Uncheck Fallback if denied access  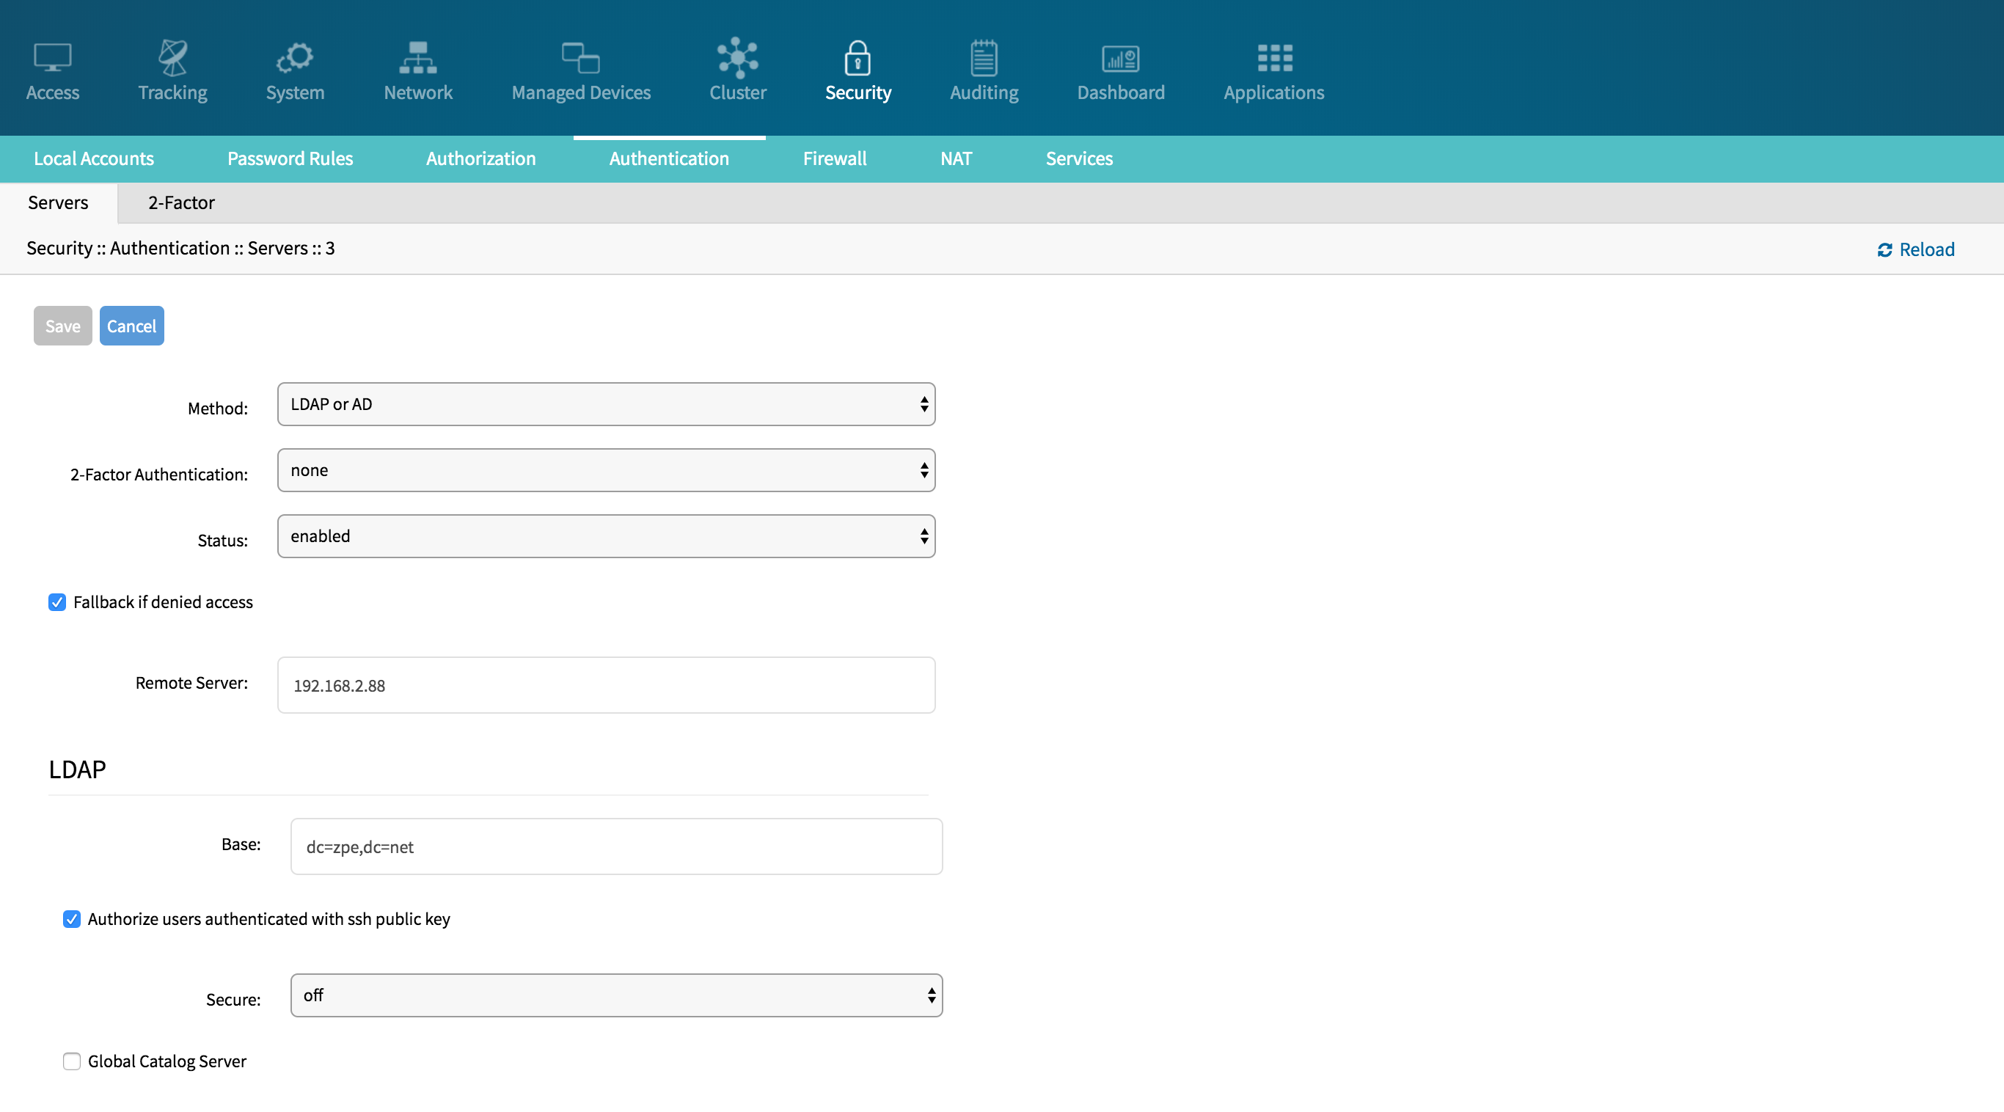click(x=56, y=601)
